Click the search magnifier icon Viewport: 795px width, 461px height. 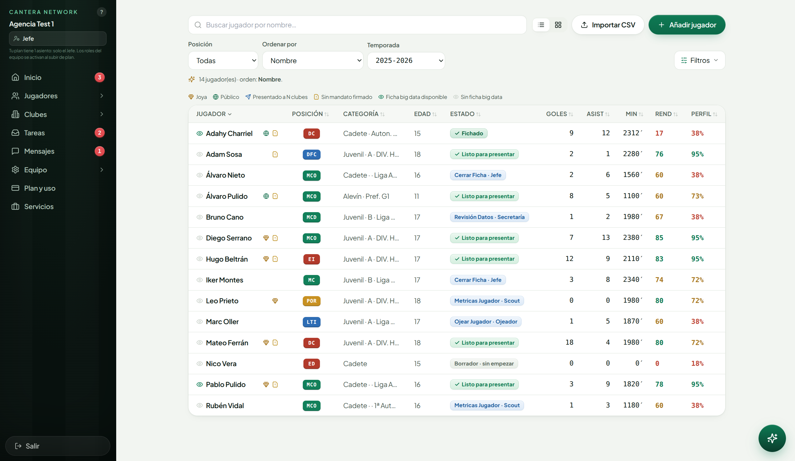coord(198,25)
